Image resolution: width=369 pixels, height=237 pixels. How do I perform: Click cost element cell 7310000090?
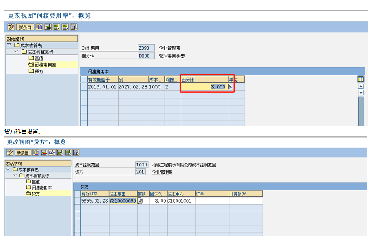123,201
